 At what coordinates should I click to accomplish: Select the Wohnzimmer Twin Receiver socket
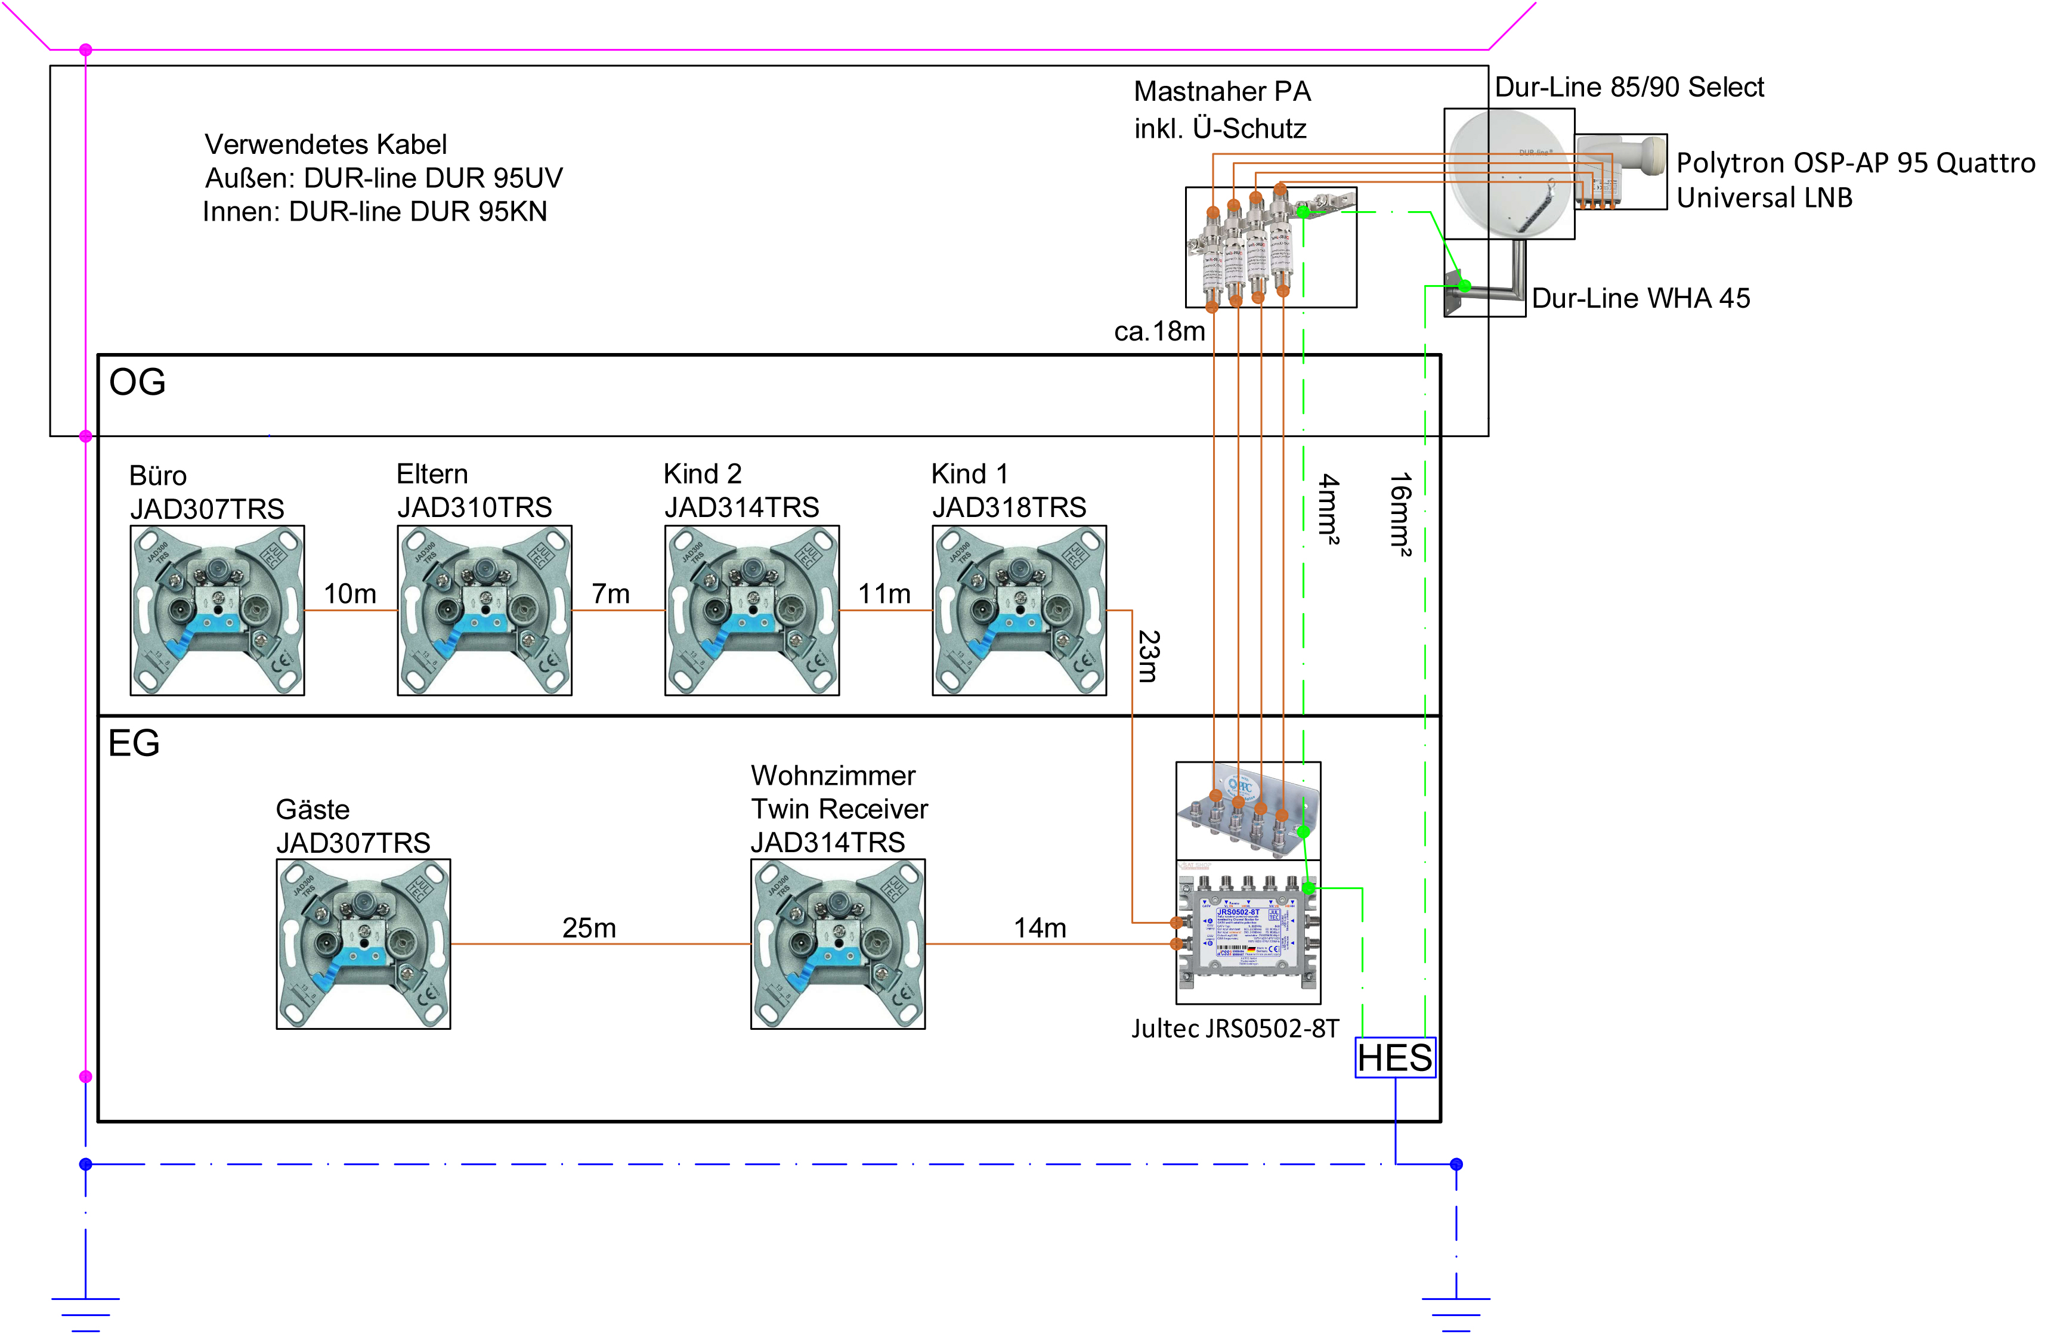(x=838, y=943)
